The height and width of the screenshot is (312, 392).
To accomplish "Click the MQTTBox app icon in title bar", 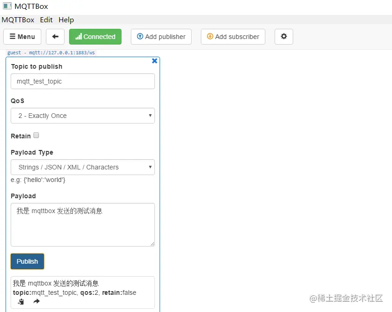I will 7,6.
